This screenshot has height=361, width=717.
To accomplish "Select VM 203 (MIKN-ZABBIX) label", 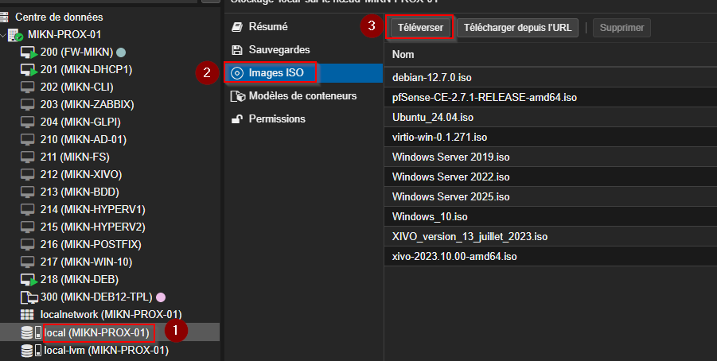I will click(x=87, y=105).
